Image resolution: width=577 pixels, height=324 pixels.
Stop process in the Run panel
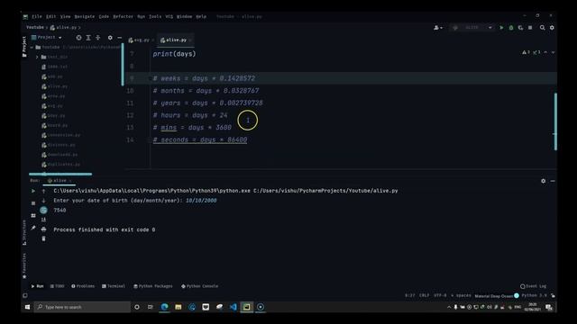point(33,203)
